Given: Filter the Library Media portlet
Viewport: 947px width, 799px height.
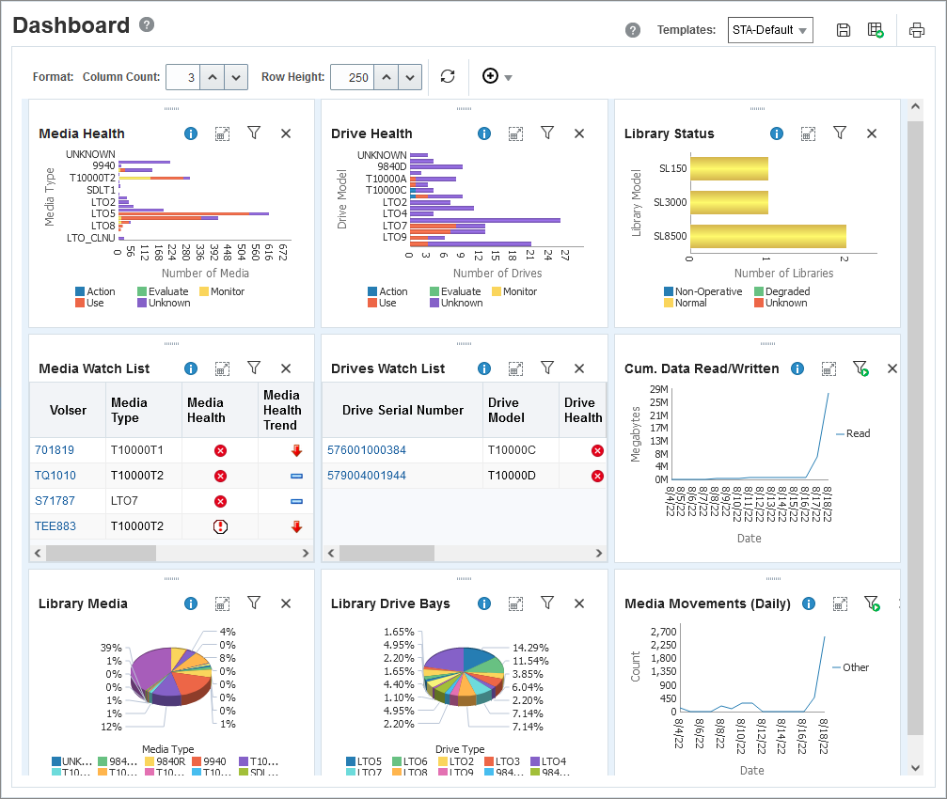Looking at the screenshot, I should pyautogui.click(x=254, y=603).
